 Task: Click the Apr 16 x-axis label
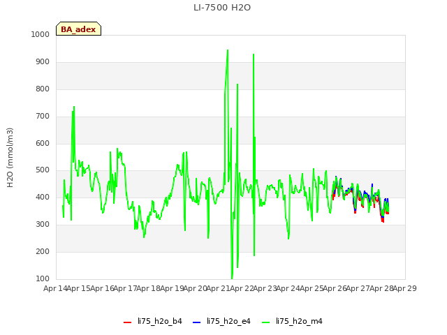(x=102, y=288)
